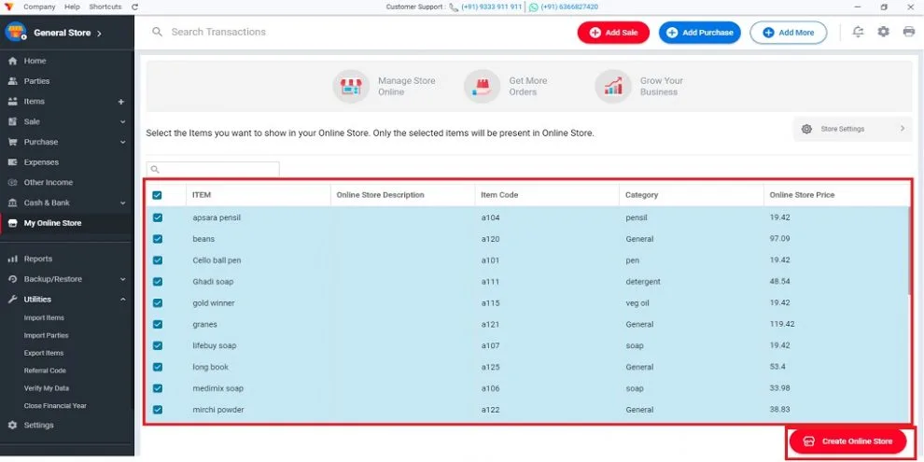Click the Purchase cart icon in sidebar
Screen dimensions: 924x462
click(12, 142)
